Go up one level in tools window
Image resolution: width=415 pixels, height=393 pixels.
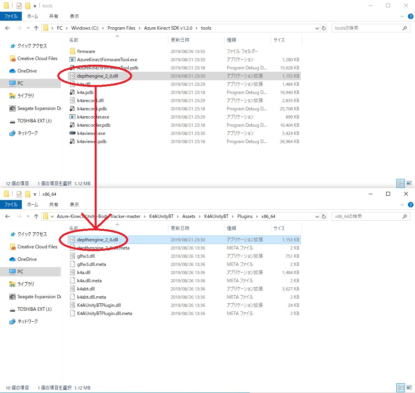pos(36,28)
